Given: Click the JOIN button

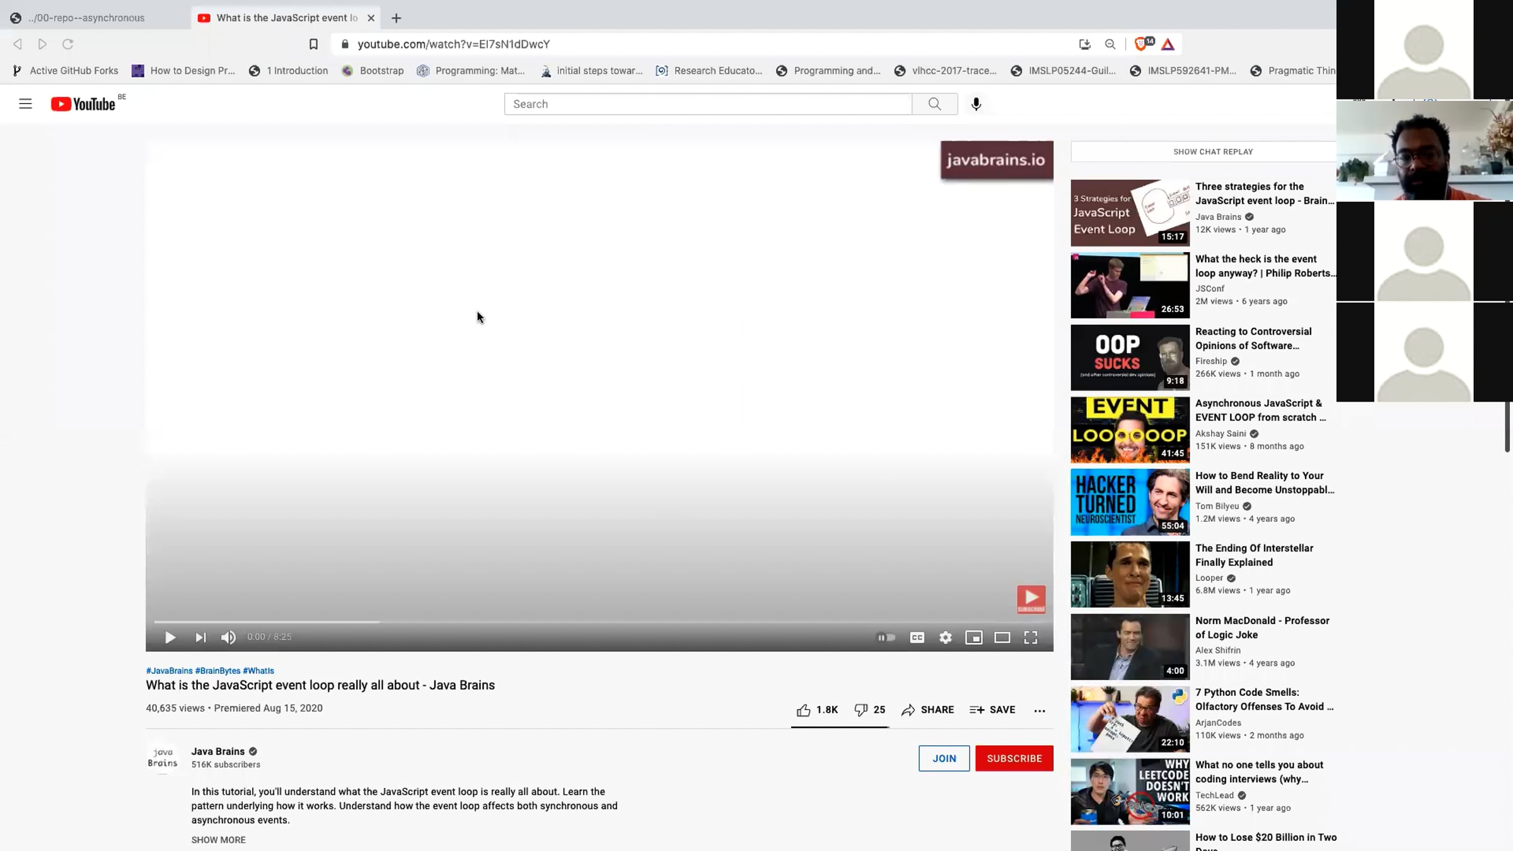Looking at the screenshot, I should 944,758.
